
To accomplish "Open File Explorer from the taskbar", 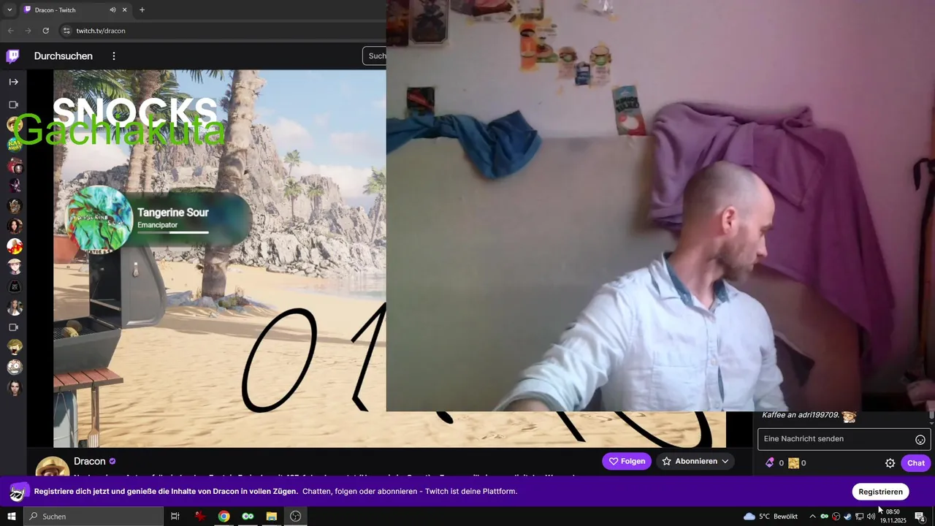I will (x=271, y=517).
